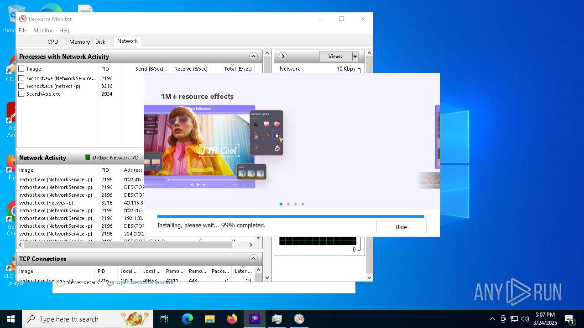Open the Help menu
584x328 pixels.
(x=65, y=31)
